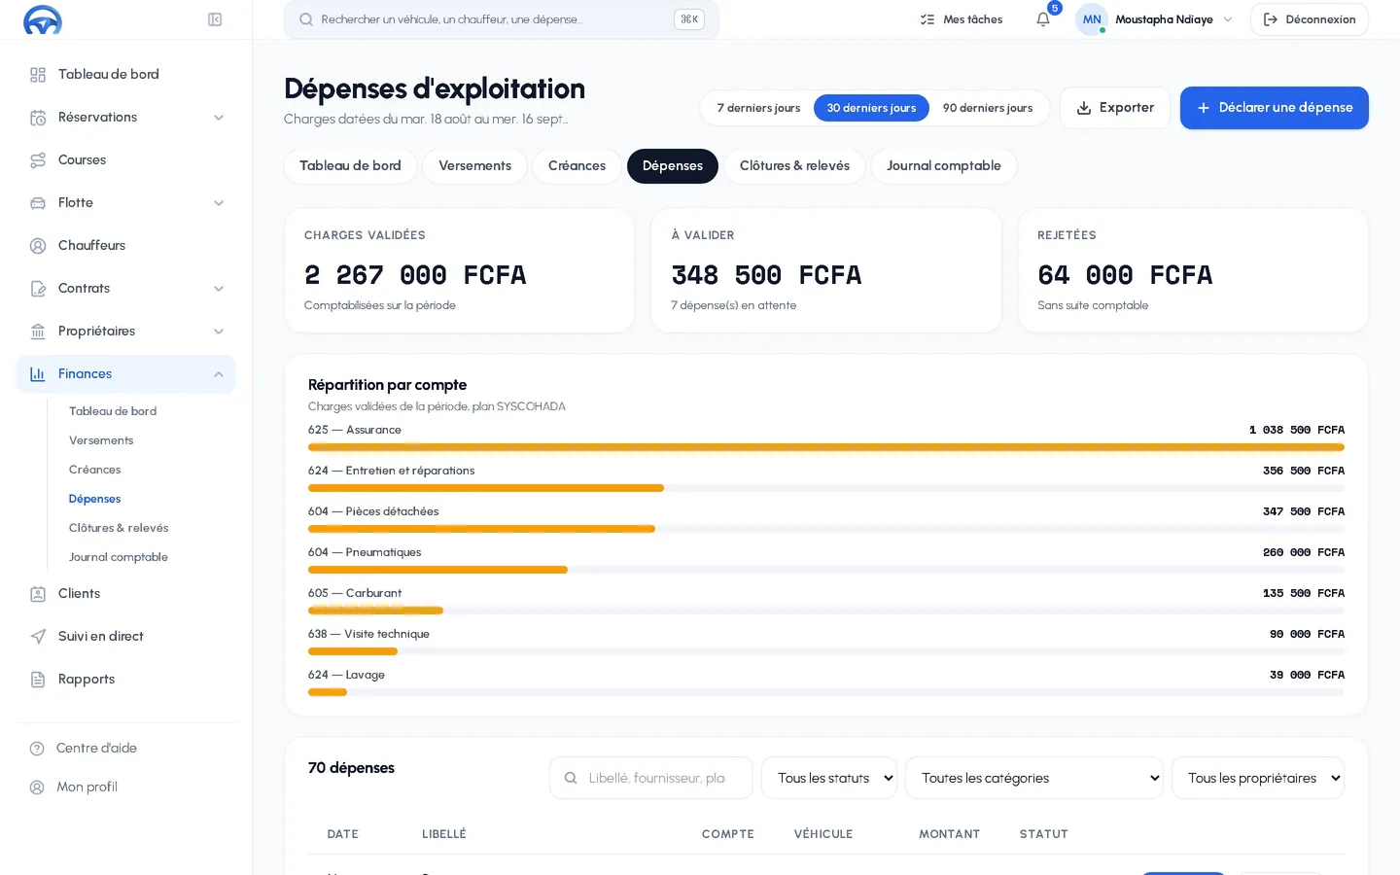The height and width of the screenshot is (875, 1400).
Task: Click the Suivi en direct arrow icon
Action: pos(38,637)
